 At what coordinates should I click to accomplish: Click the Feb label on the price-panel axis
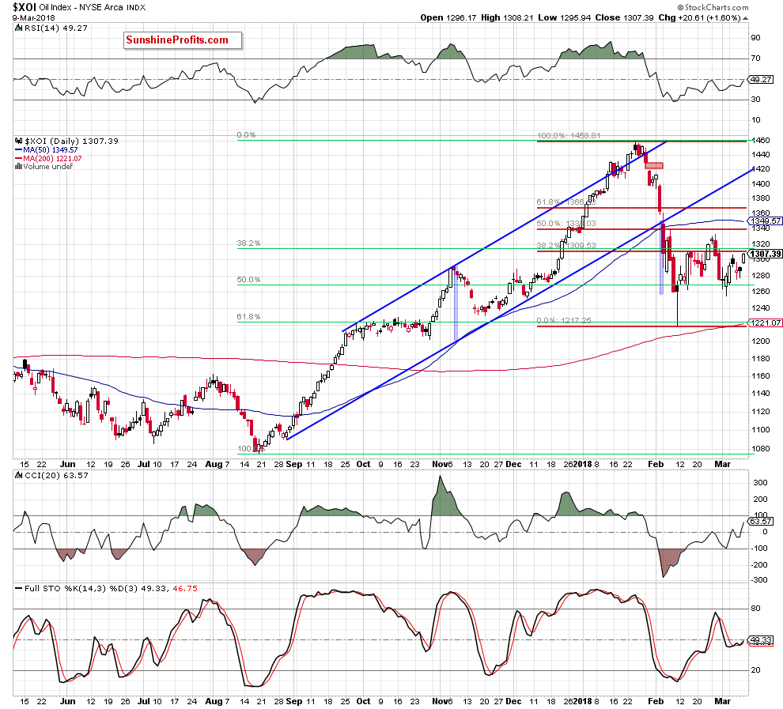tap(656, 464)
